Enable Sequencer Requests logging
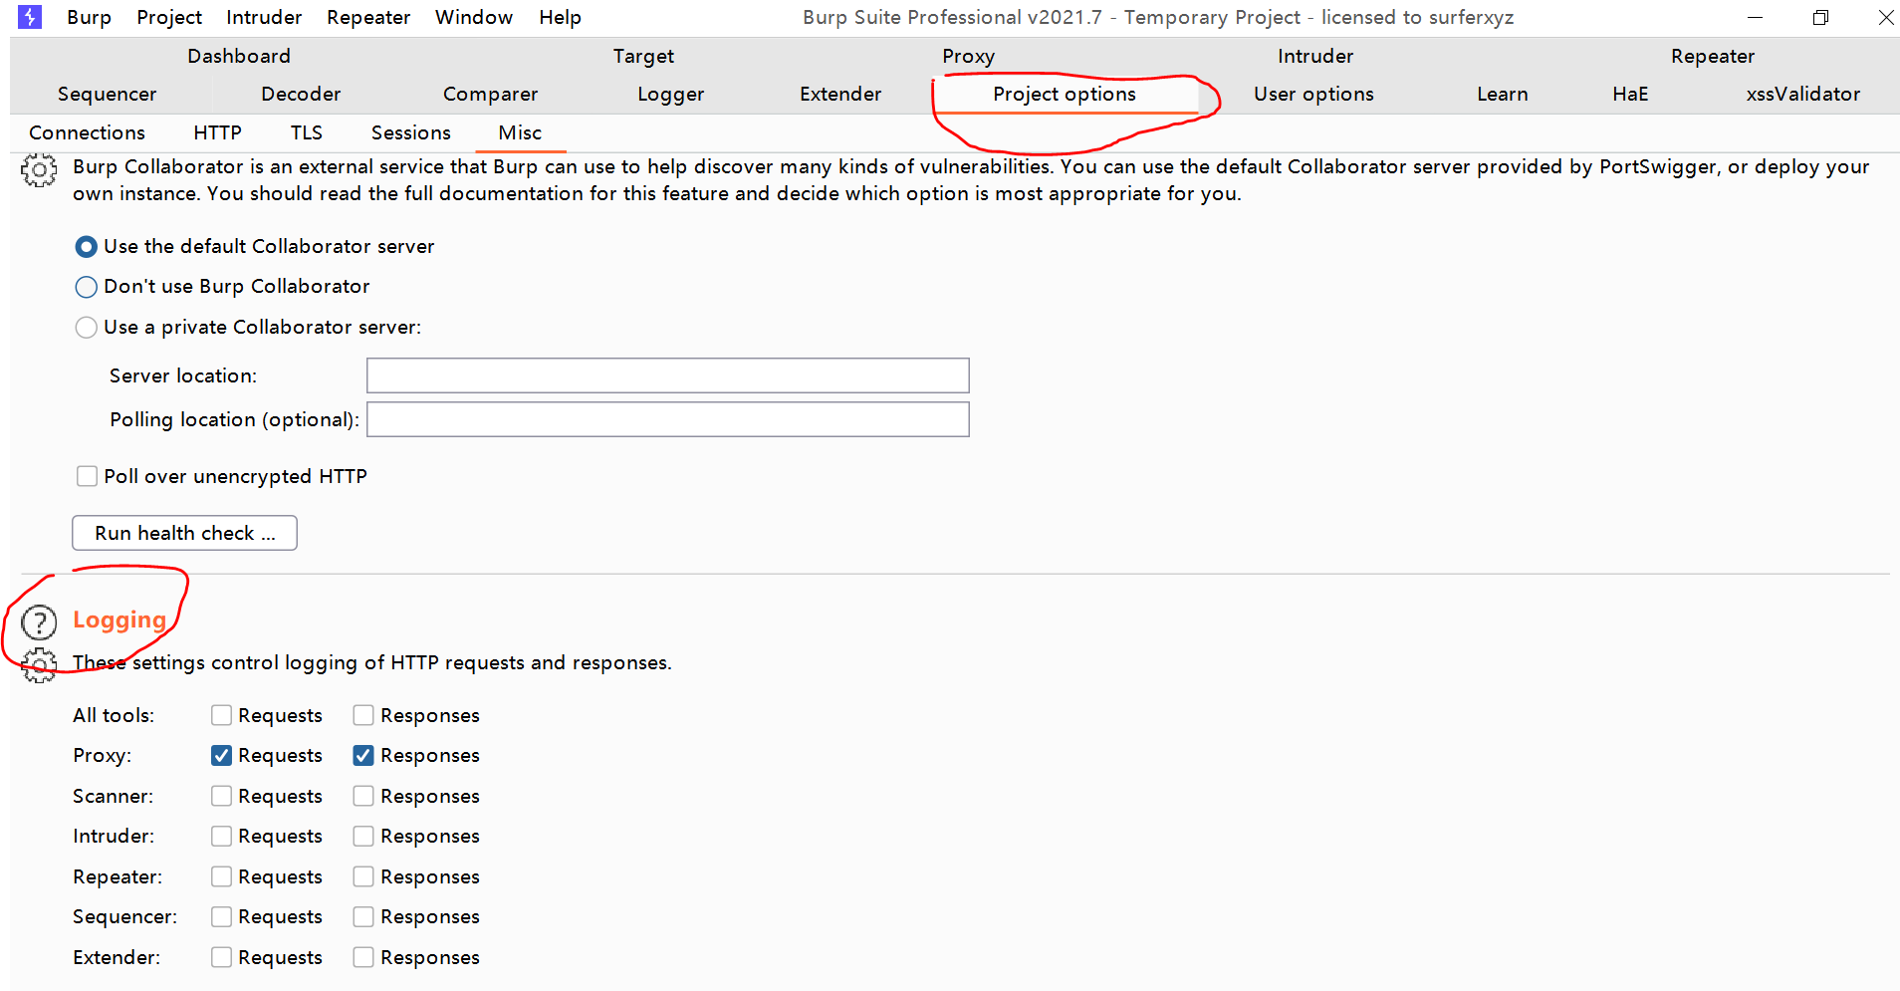The height and width of the screenshot is (991, 1900). pyautogui.click(x=221, y=916)
